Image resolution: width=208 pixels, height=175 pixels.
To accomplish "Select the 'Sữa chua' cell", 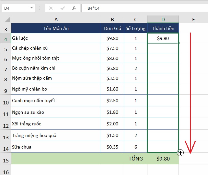I will 56,147.
